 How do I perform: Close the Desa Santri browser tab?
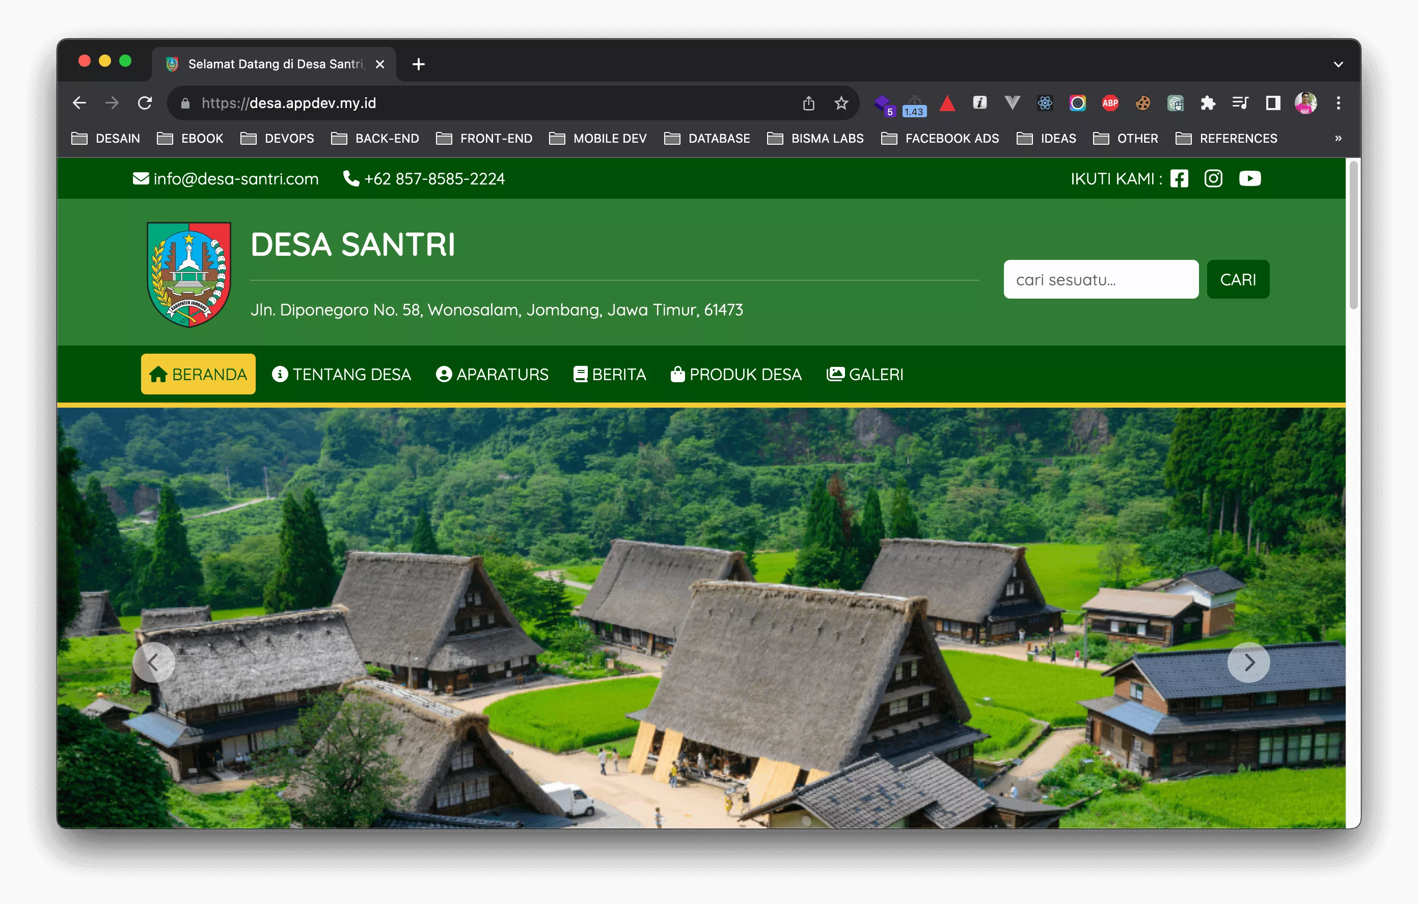click(380, 64)
